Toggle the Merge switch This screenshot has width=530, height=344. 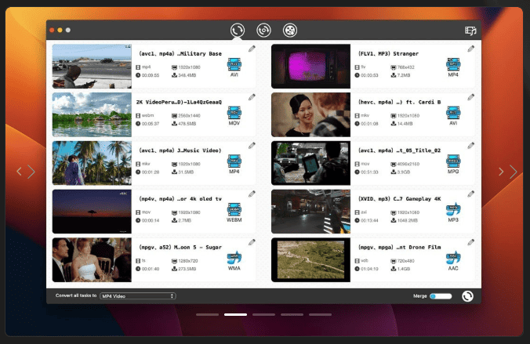pos(441,296)
